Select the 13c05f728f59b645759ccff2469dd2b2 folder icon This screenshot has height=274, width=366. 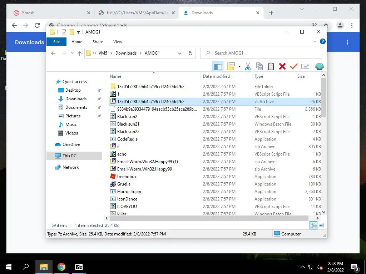click(113, 86)
